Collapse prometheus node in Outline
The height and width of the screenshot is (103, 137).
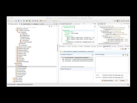(x=100, y=31)
